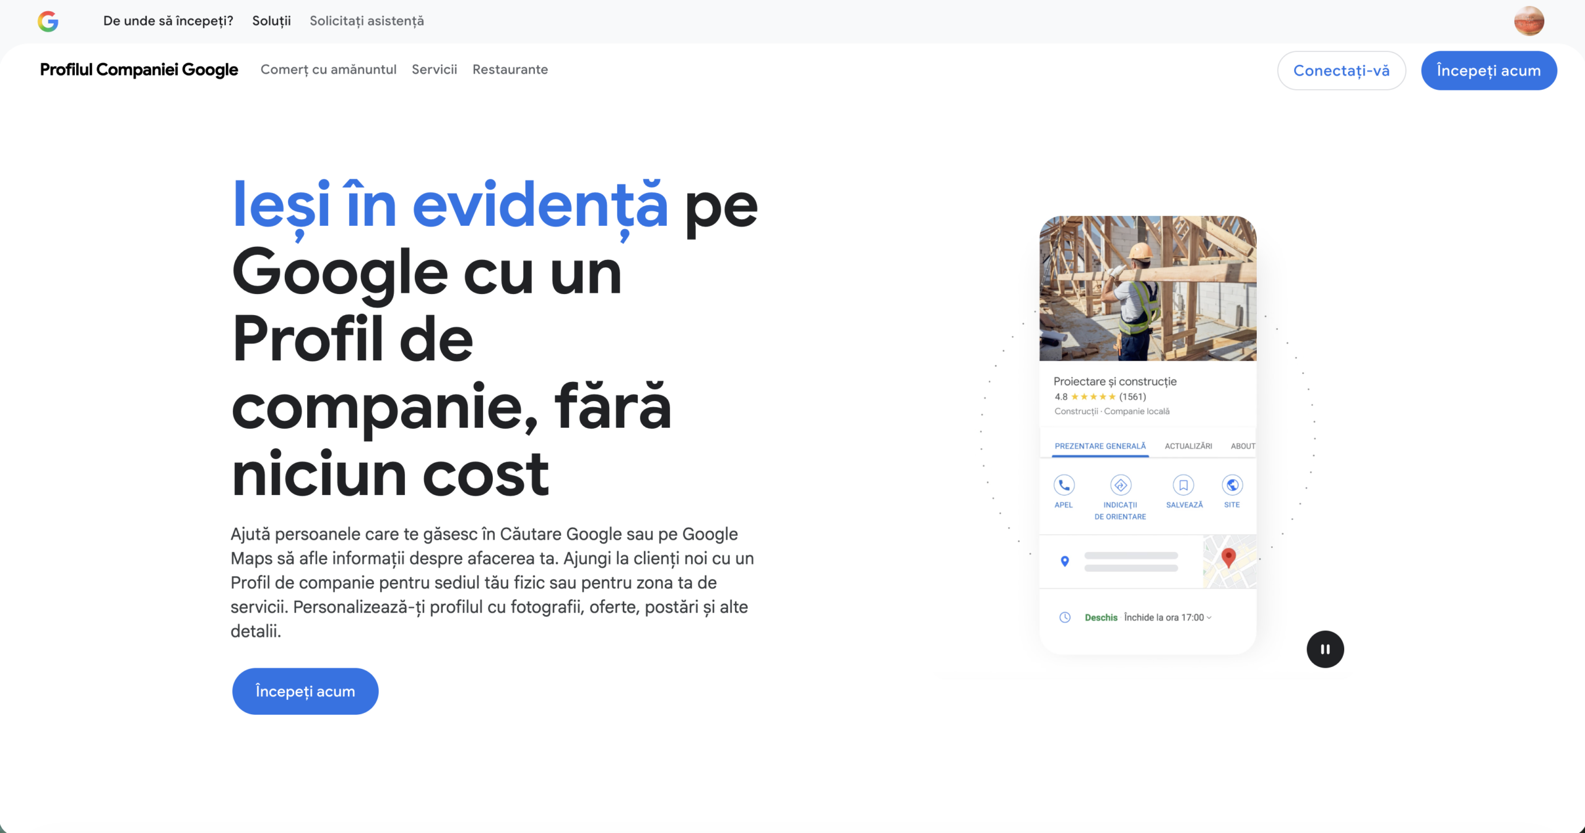Click the Închide la ora 17:00 text
1585x833 pixels.
(x=1164, y=618)
